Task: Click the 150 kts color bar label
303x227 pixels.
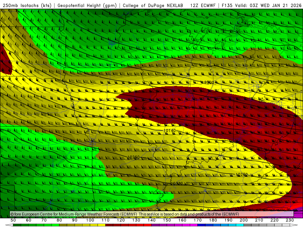Action: pos(167,220)
